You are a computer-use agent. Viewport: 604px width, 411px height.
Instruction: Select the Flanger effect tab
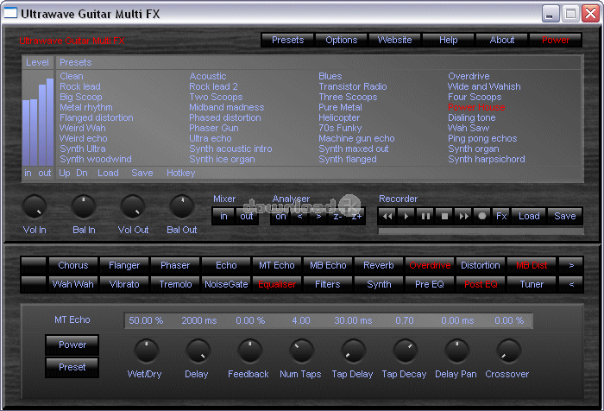(124, 265)
